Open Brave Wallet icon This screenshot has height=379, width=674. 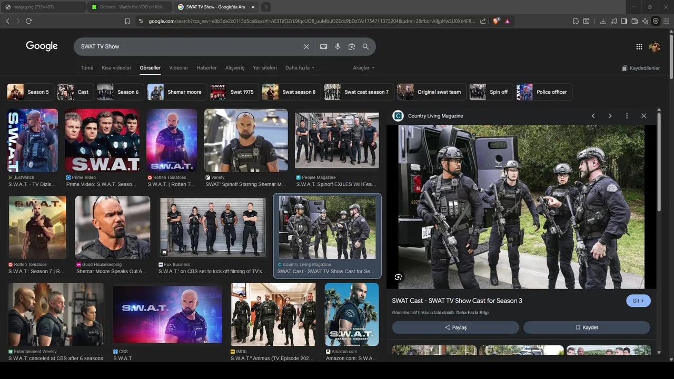pos(635,21)
